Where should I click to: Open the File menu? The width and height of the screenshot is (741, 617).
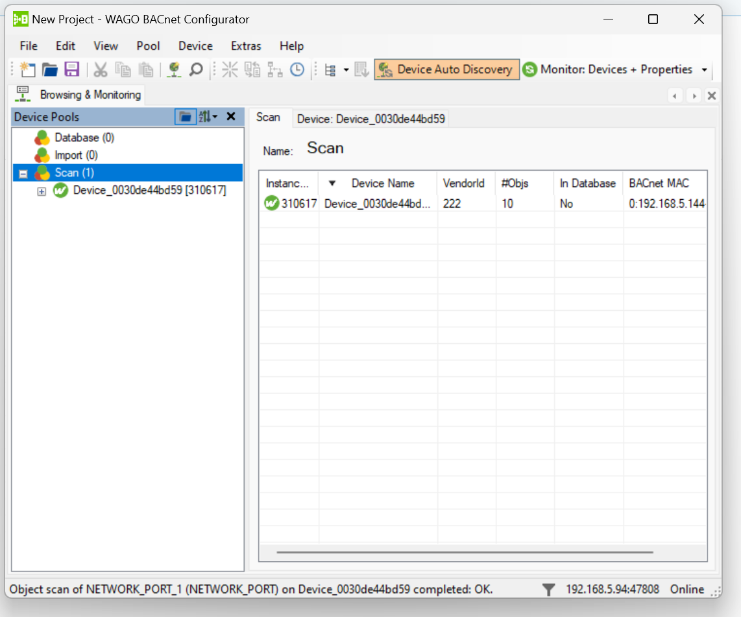pos(29,46)
